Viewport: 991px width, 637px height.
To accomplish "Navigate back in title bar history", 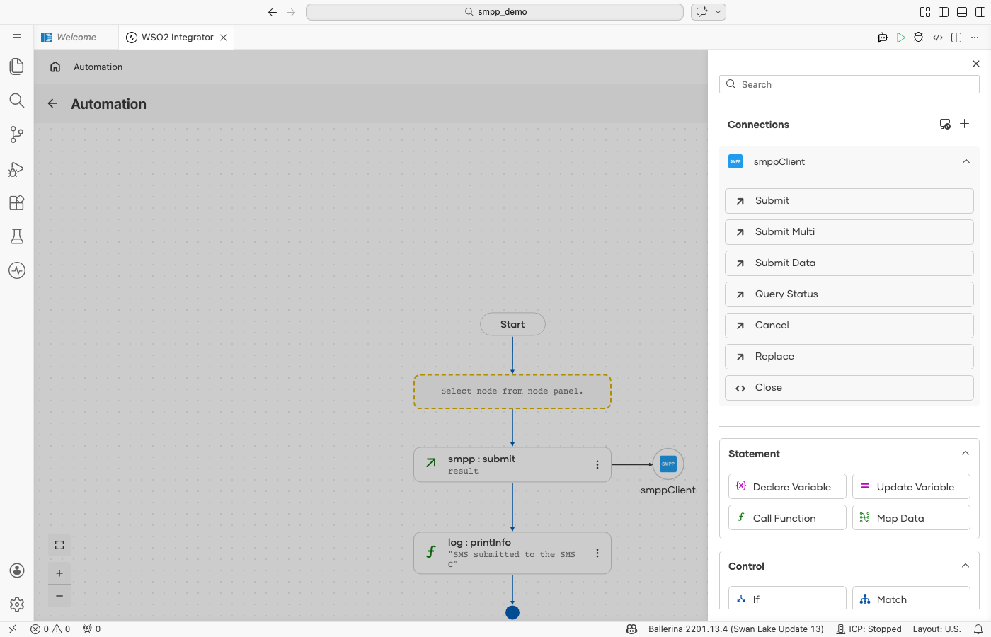I will 273,12.
